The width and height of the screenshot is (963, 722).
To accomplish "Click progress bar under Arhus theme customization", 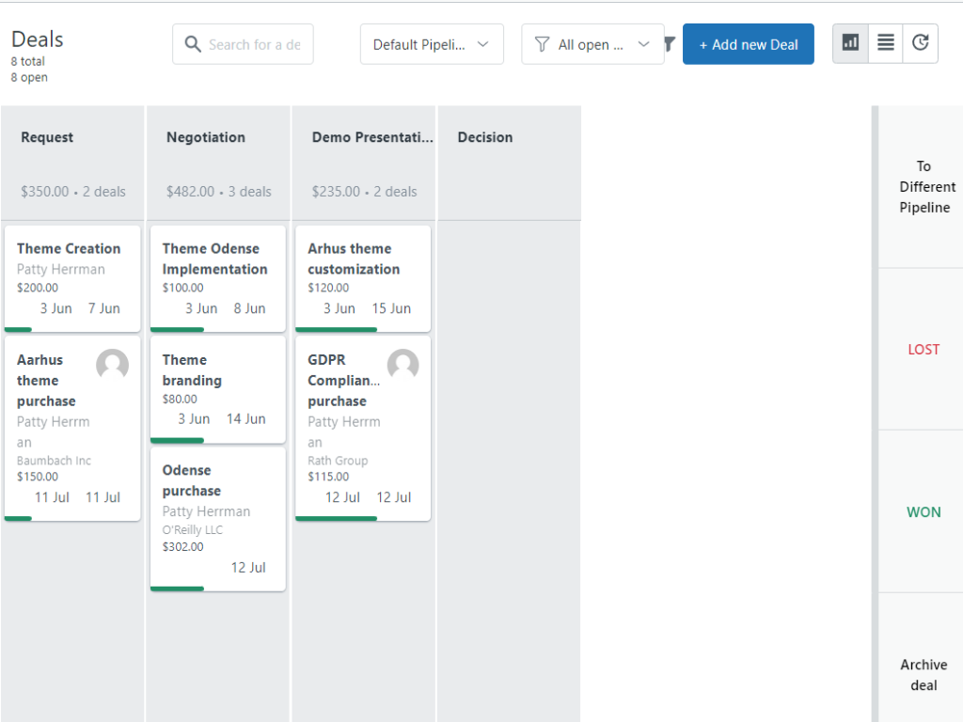I will point(336,330).
